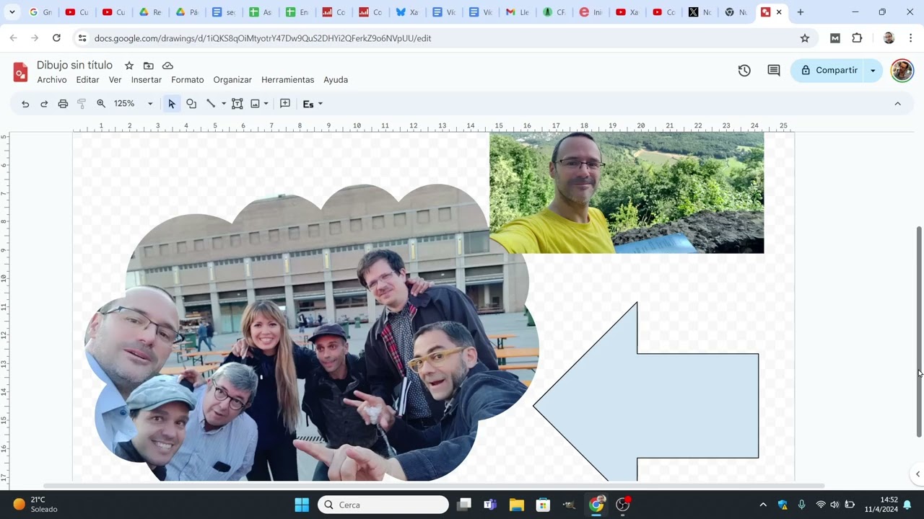The width and height of the screenshot is (924, 519).
Task: Click the Add comment icon in the toolbar
Action: pos(285,104)
